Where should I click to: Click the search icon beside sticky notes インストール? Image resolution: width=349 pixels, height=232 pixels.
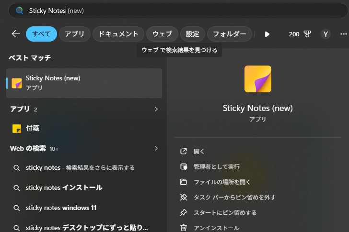(16, 188)
